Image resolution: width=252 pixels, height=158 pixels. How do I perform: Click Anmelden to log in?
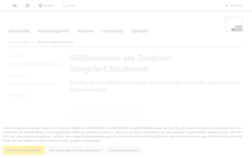click(236, 5)
